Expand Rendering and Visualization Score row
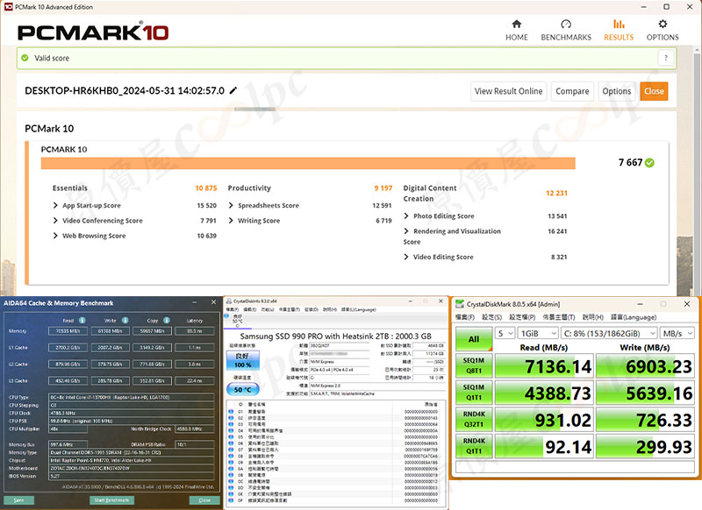This screenshot has height=510, width=702. [x=406, y=231]
